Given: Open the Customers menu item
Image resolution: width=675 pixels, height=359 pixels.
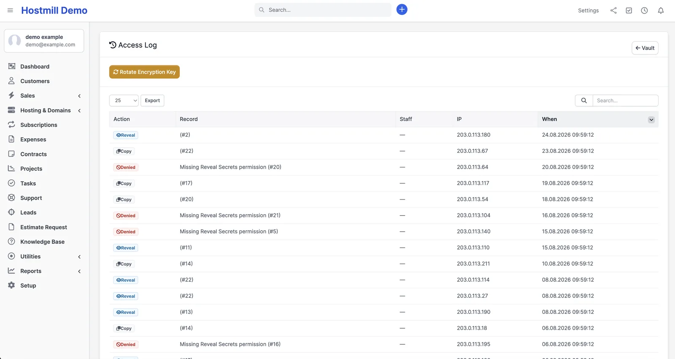Looking at the screenshot, I should (x=35, y=81).
